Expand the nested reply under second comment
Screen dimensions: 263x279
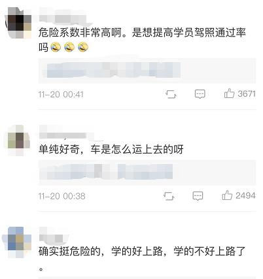147,172
